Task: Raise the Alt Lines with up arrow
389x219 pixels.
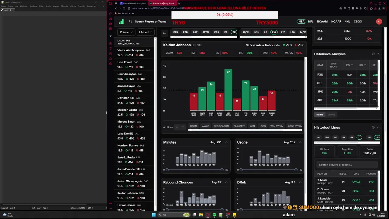Action: (x=177, y=127)
